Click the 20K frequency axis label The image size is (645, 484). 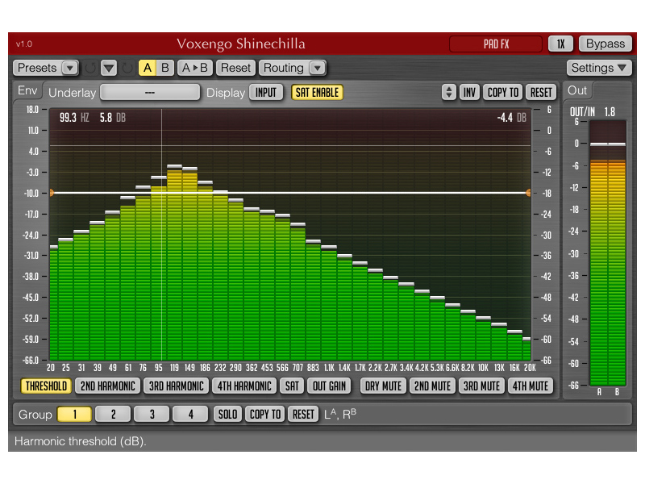(x=530, y=368)
